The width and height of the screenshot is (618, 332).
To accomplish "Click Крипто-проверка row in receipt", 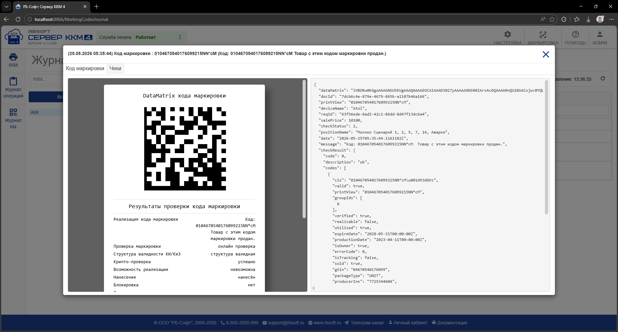I will point(184,262).
